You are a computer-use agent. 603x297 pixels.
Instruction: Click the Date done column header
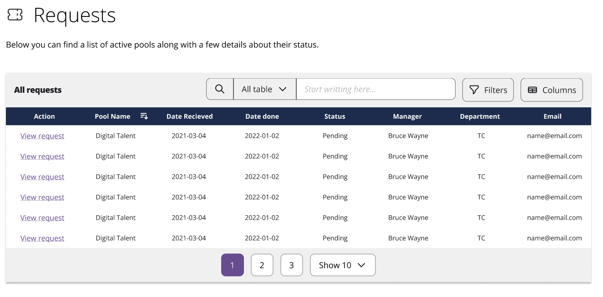pos(262,116)
